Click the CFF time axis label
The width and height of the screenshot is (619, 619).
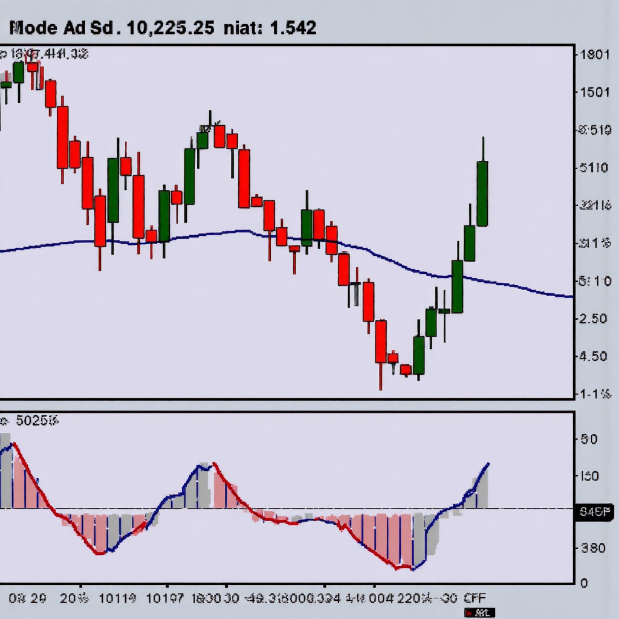coord(476,598)
